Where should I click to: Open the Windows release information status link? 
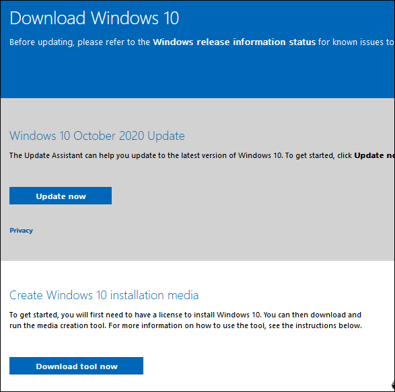[x=234, y=42]
